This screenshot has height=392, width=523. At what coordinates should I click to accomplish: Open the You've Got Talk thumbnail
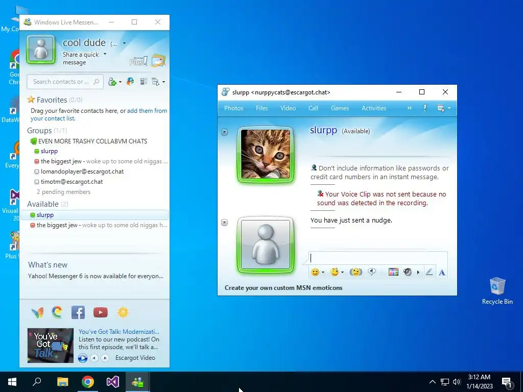(51, 346)
